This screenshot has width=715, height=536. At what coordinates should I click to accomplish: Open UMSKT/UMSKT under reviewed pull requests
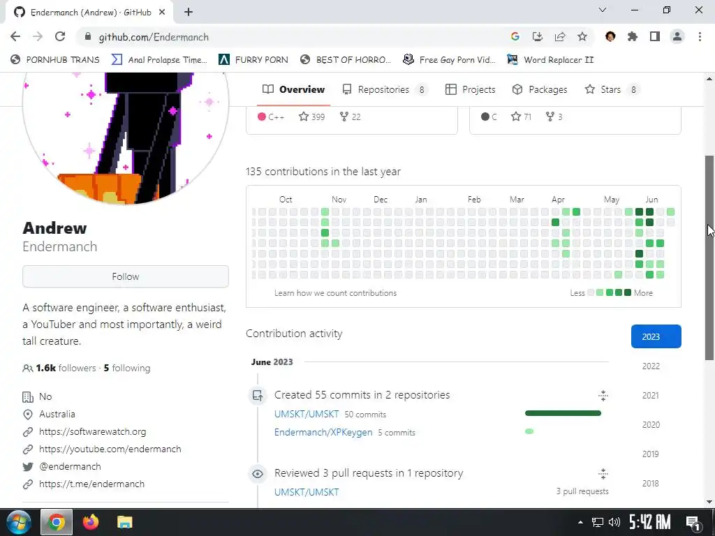pyautogui.click(x=307, y=492)
